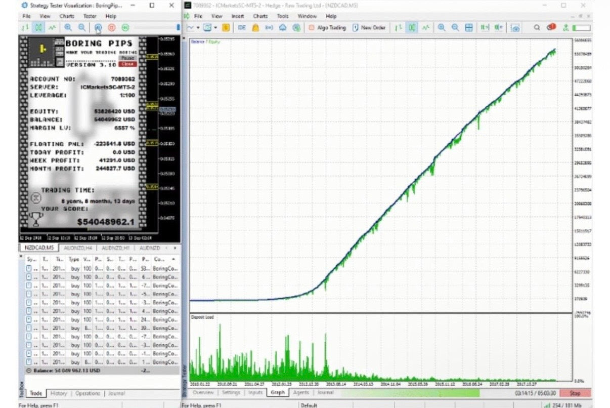Viewport: 610px width, 408px height.
Task: Toggle the search magnifier on the toolbar
Action: pos(537,27)
